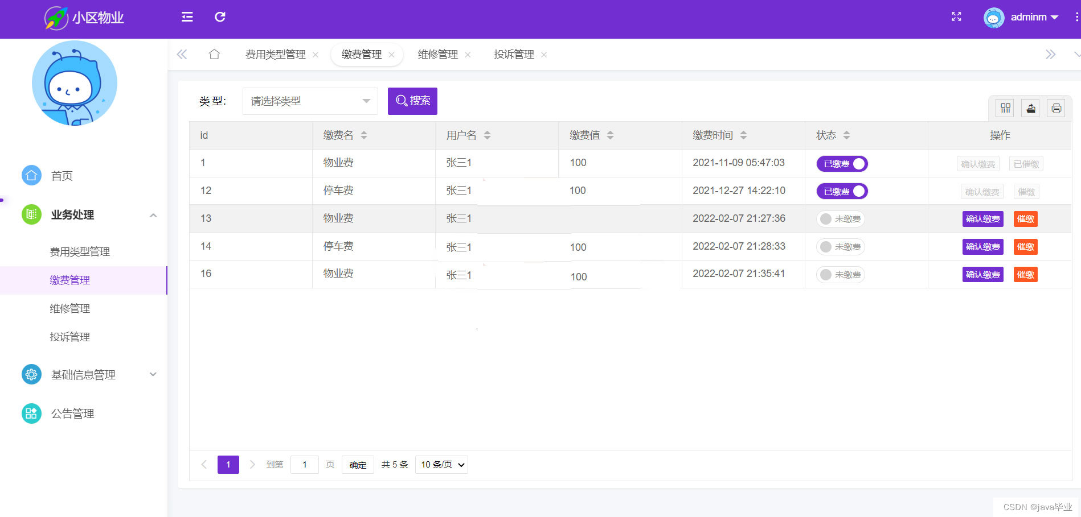Click the adminm avatar icon

pyautogui.click(x=994, y=18)
